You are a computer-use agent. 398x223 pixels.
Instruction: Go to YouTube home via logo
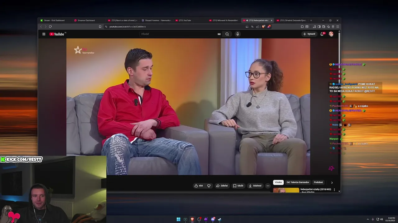pos(57,34)
